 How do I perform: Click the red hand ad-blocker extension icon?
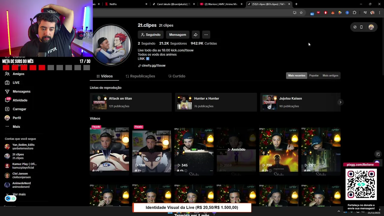click(x=325, y=13)
